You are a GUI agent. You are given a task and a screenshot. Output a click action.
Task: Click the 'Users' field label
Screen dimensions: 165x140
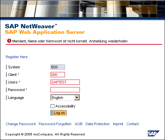coord(13,82)
